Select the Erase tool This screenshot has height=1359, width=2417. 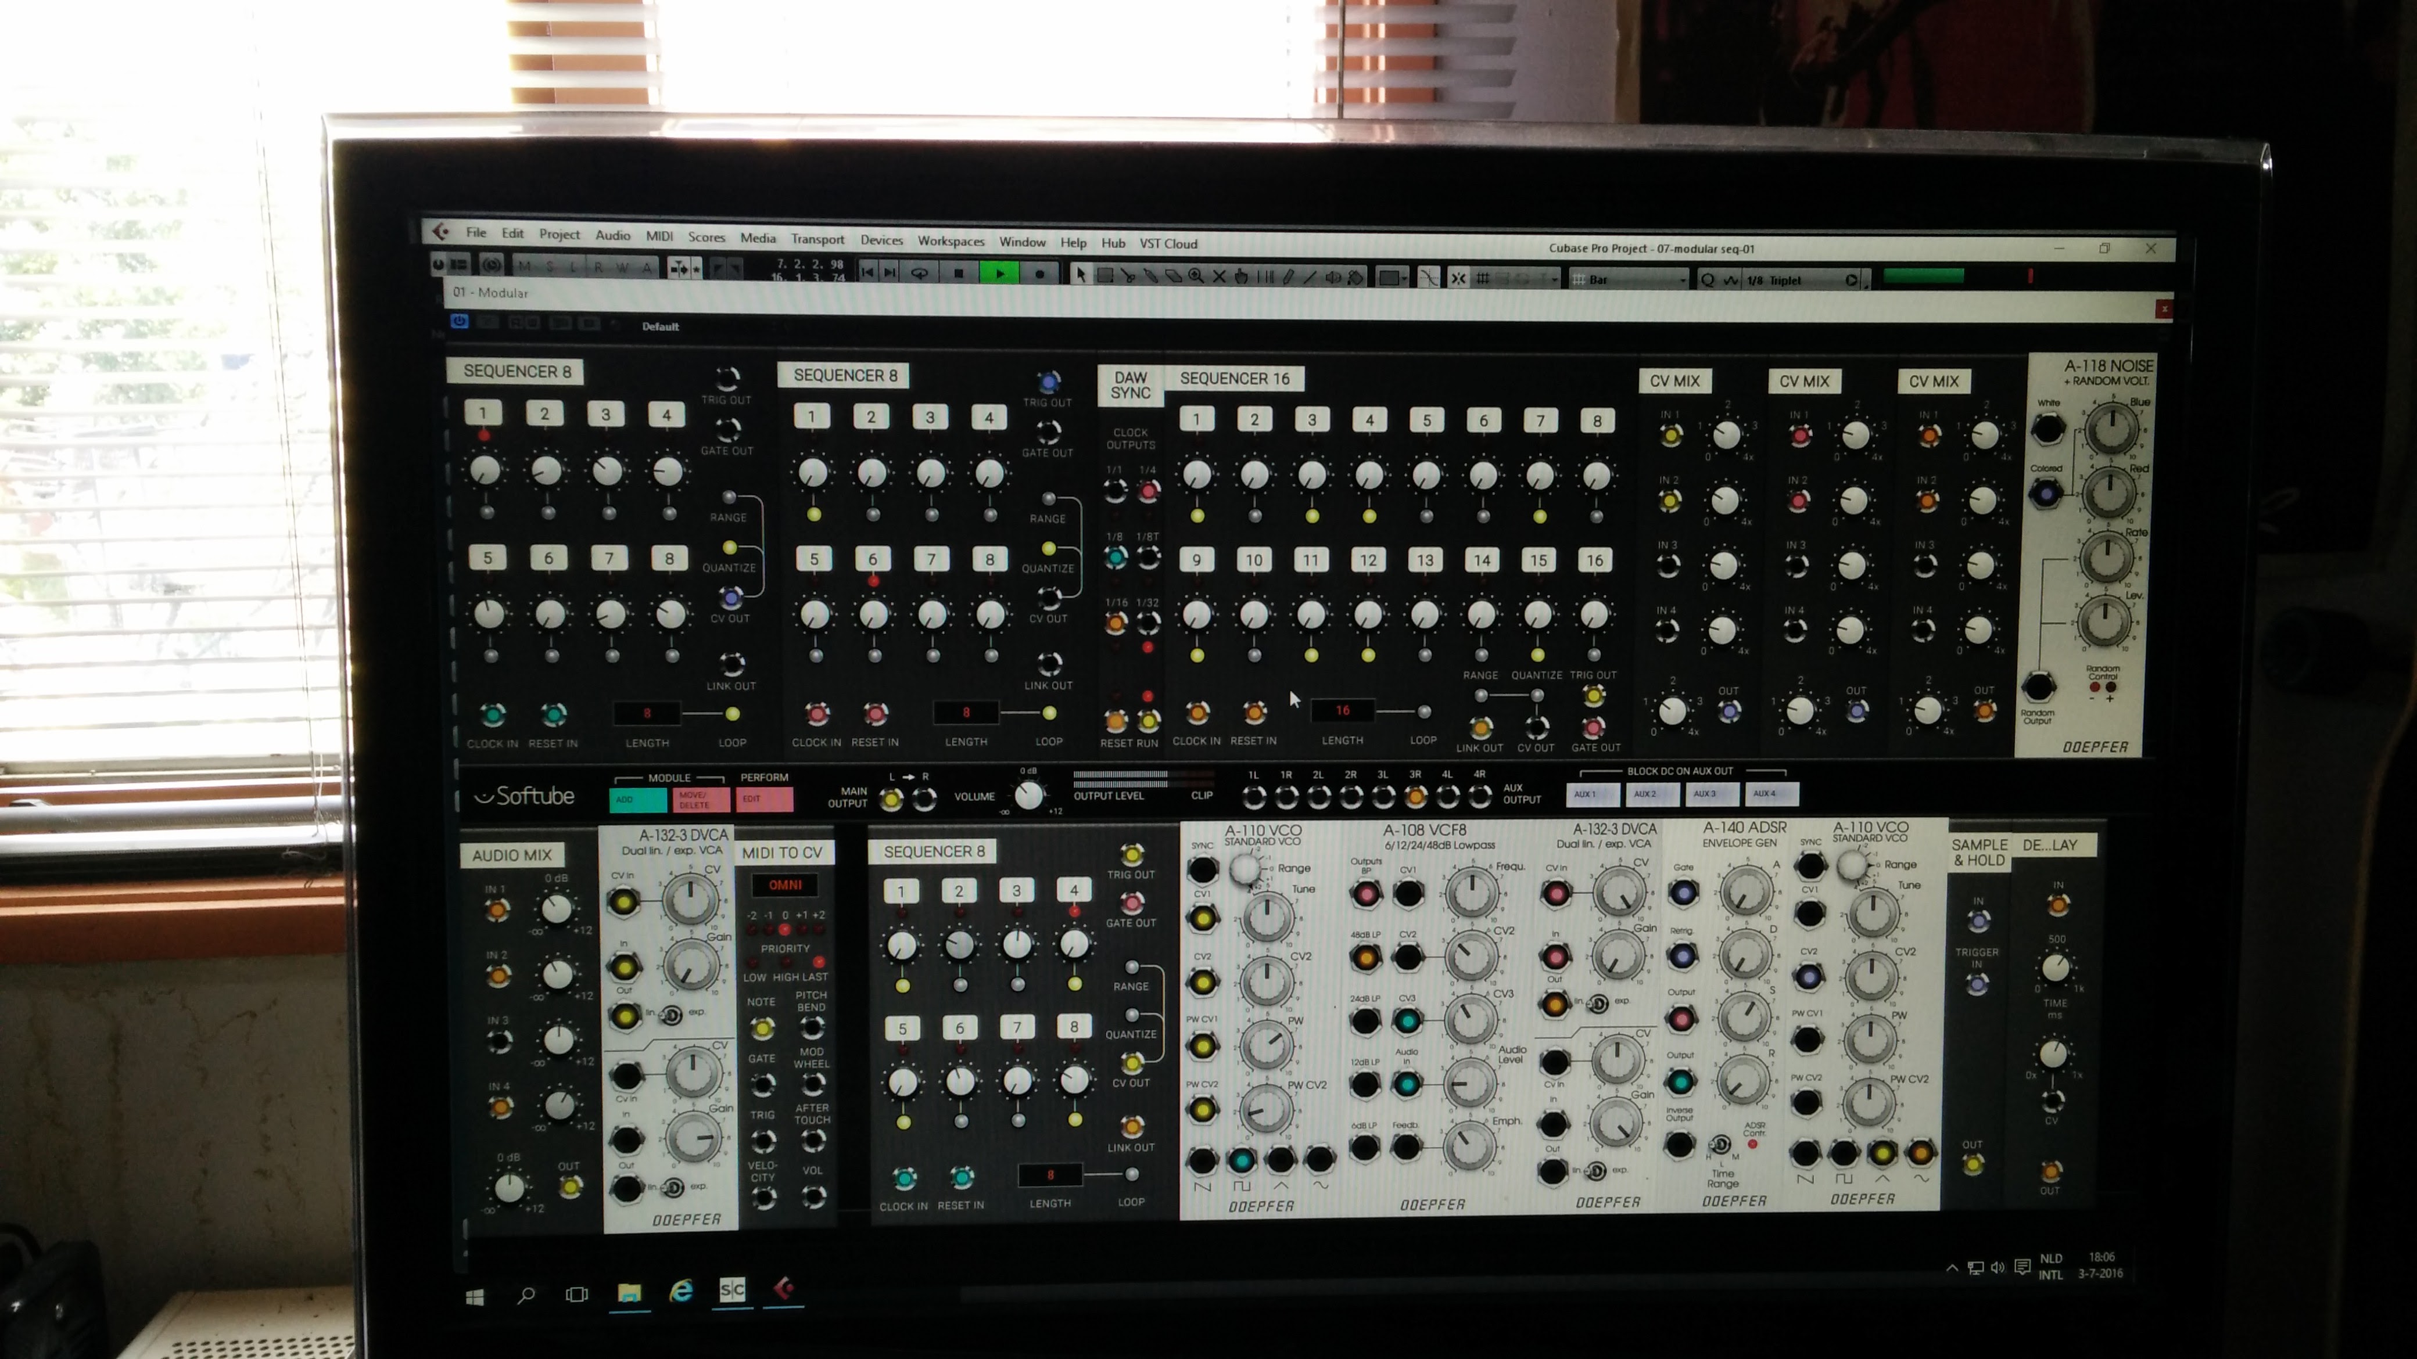(1173, 276)
